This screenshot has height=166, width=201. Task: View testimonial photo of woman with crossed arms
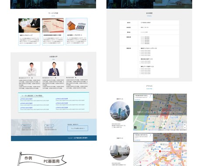[x=77, y=69]
